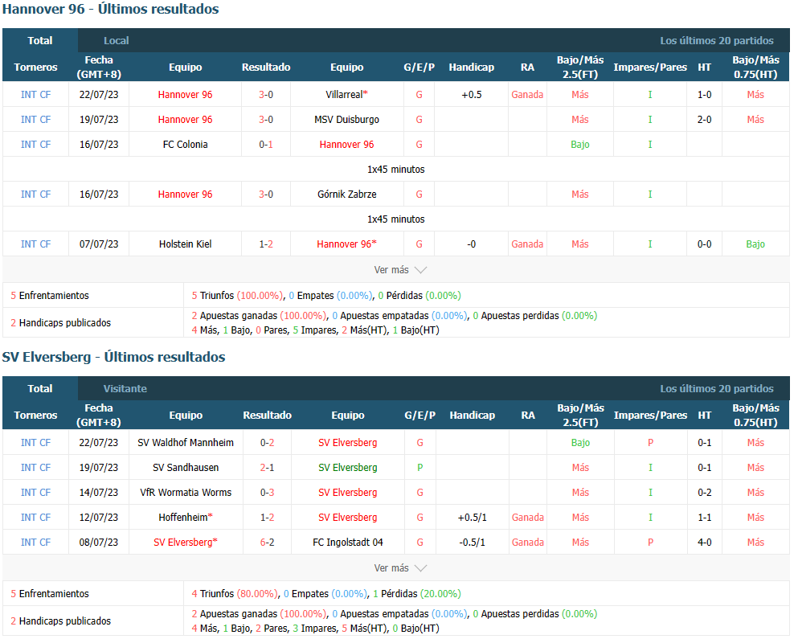The height and width of the screenshot is (639, 794).
Task: Open INT CF link for FC Colonia match
Action: (35, 145)
